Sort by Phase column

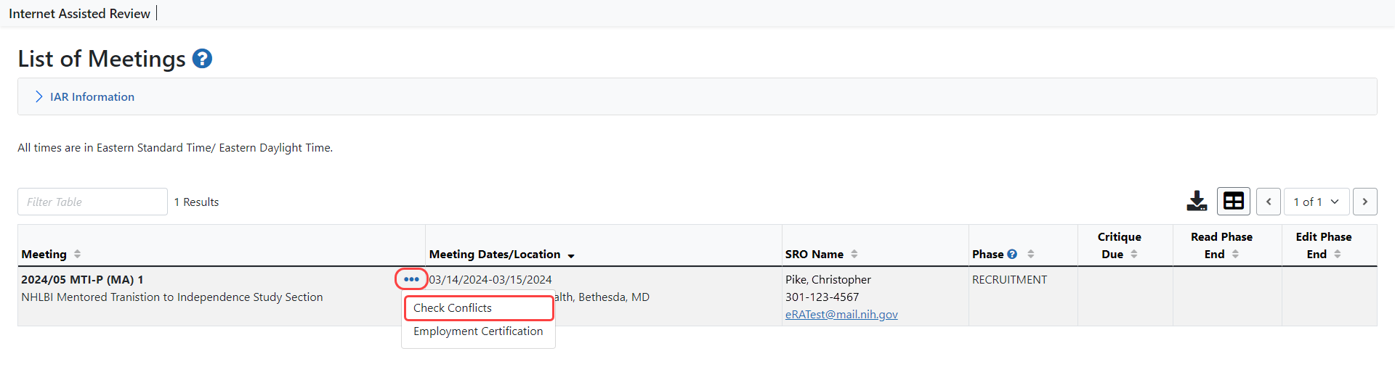pyautogui.click(x=1030, y=254)
